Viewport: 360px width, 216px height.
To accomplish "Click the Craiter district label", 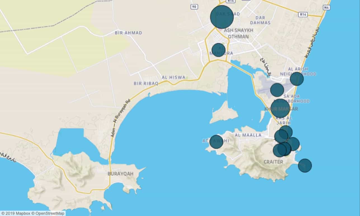I will point(273,162).
